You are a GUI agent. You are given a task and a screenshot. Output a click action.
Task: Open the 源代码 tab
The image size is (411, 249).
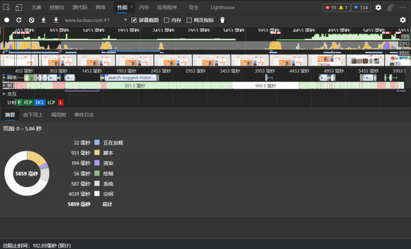coord(80,7)
